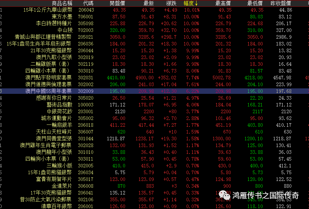Viewport: 309px width, 209px height.
Task: Click the 昨收盤價 column header
Action: [281, 3]
